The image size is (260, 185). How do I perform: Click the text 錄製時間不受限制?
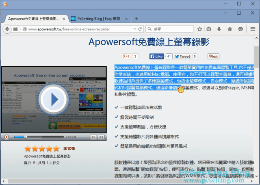[x=137, y=118]
